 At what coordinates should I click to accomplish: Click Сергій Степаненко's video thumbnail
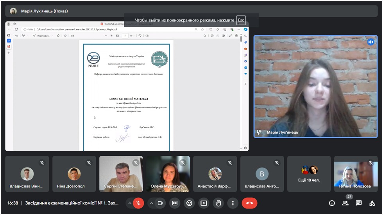[121, 174]
